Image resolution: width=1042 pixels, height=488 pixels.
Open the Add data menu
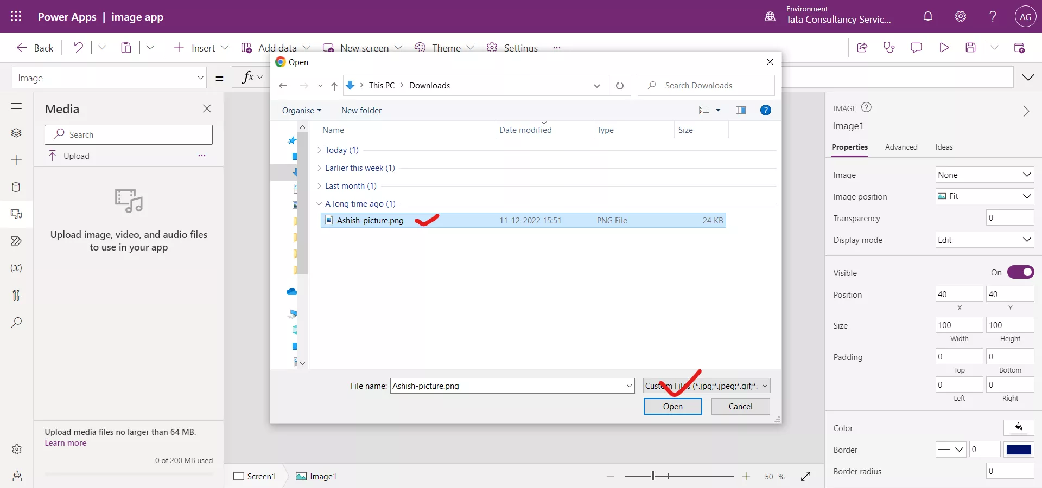coord(276,48)
